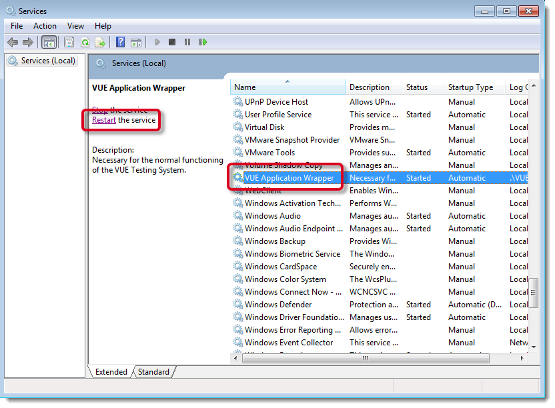Select the gear icon for Windows Backup

[238, 241]
